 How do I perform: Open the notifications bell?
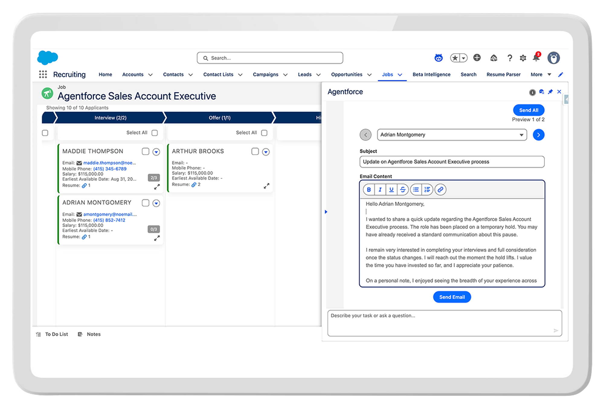536,58
